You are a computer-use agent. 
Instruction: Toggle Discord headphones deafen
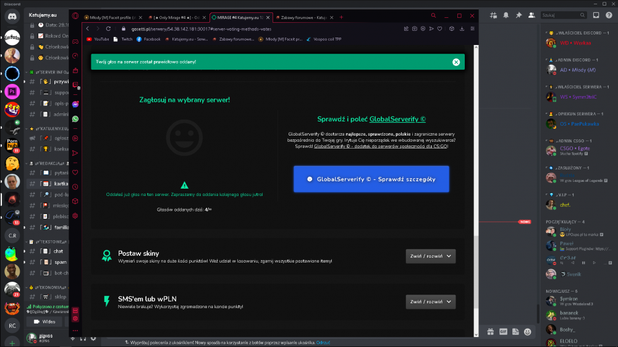83,338
